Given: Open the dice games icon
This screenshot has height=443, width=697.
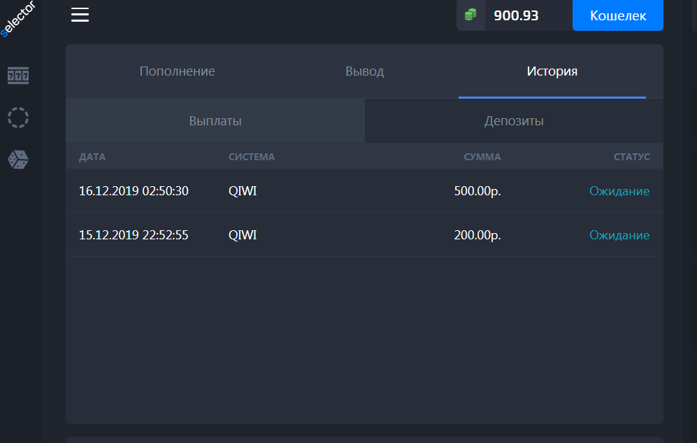Looking at the screenshot, I should (x=18, y=160).
